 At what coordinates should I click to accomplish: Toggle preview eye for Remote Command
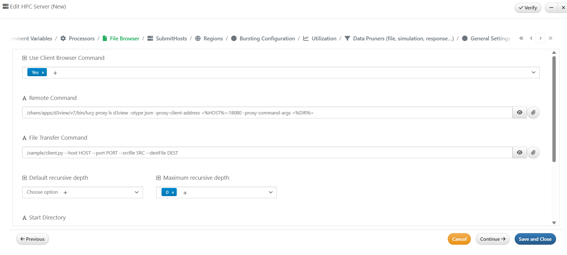(520, 113)
